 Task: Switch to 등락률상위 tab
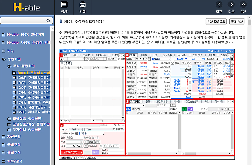[x=101, y=55]
